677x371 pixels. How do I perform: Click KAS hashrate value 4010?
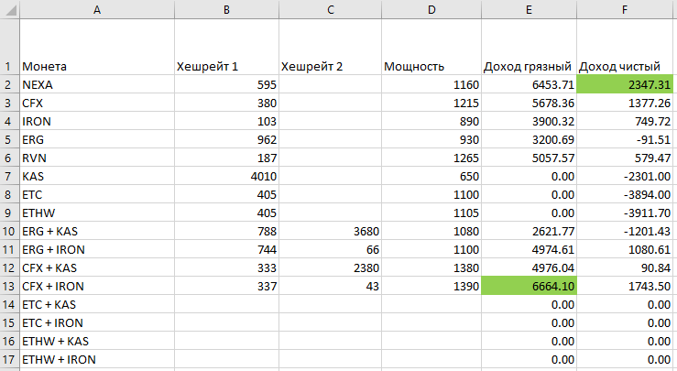click(x=226, y=176)
